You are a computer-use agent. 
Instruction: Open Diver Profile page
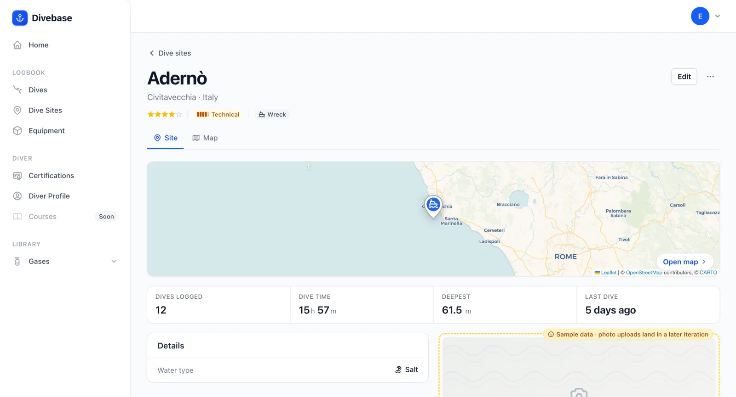coord(65,196)
